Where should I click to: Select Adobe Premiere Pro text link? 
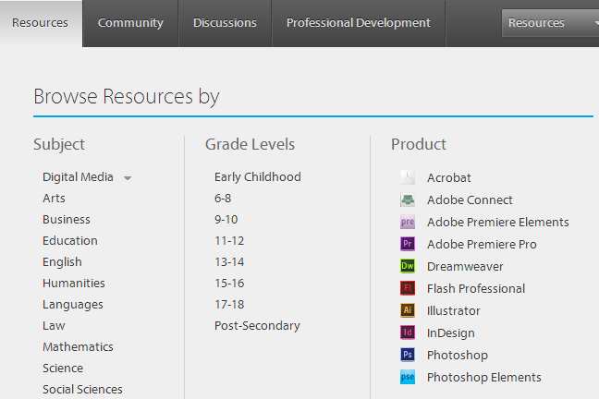tap(483, 245)
